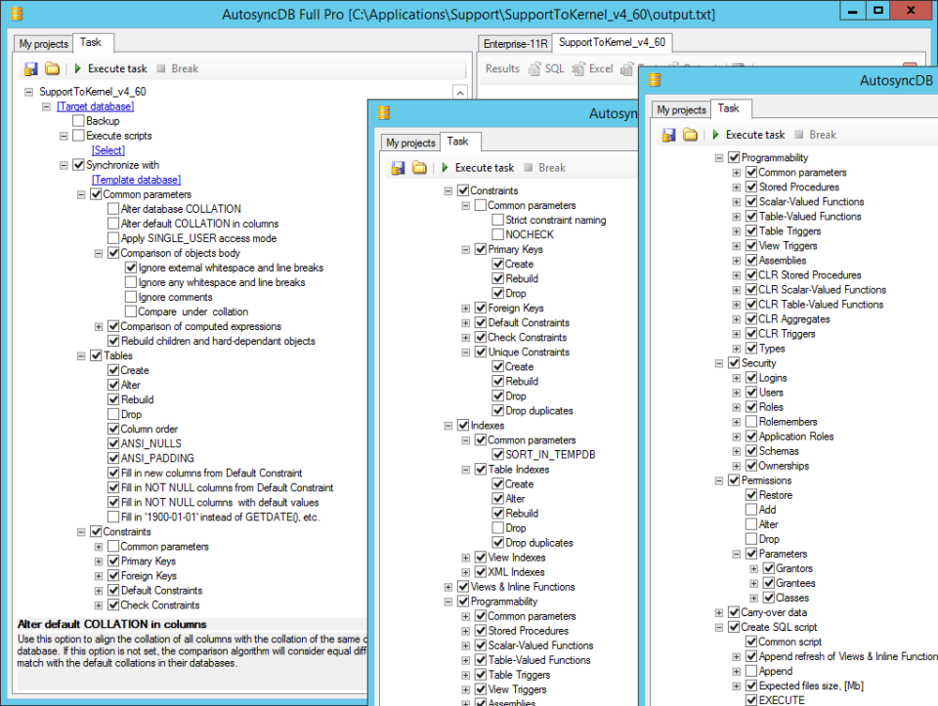This screenshot has width=938, height=706.
Task: Open the [Template database] link
Action: (135, 179)
